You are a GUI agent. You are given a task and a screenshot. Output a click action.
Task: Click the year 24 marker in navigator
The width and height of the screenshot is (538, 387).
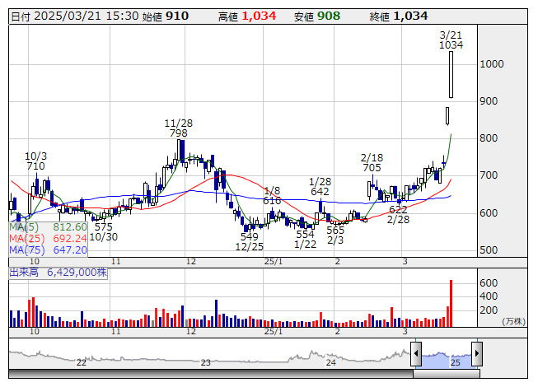pos(330,362)
